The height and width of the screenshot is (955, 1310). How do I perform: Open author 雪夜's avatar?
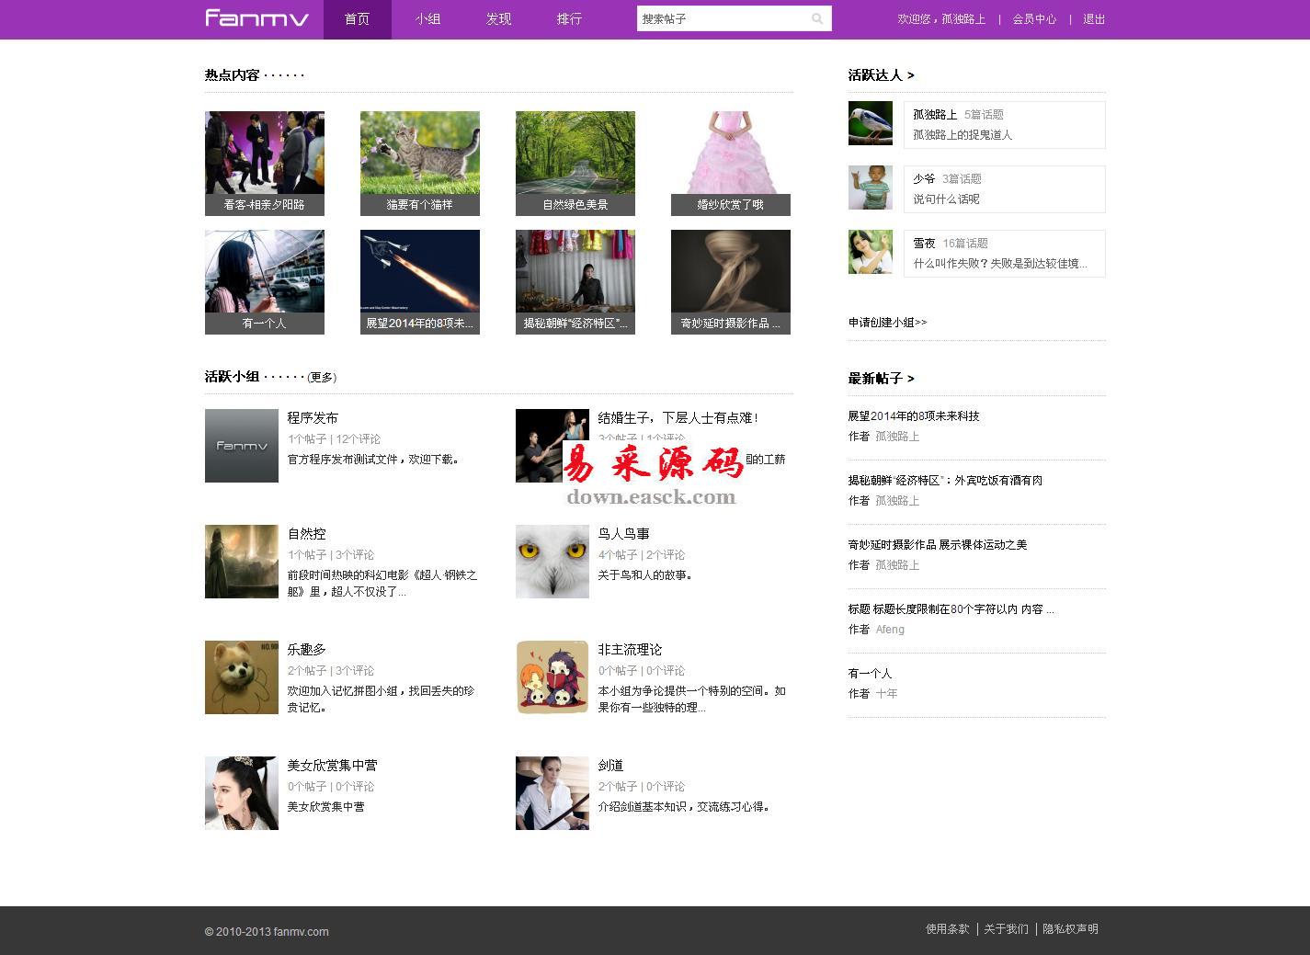click(870, 252)
